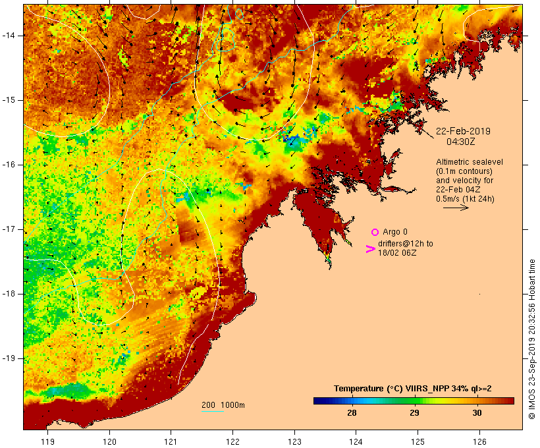The height and width of the screenshot is (448, 540).
Task: Click the 0.5m/s velocity scale arrow
Action: 456,208
